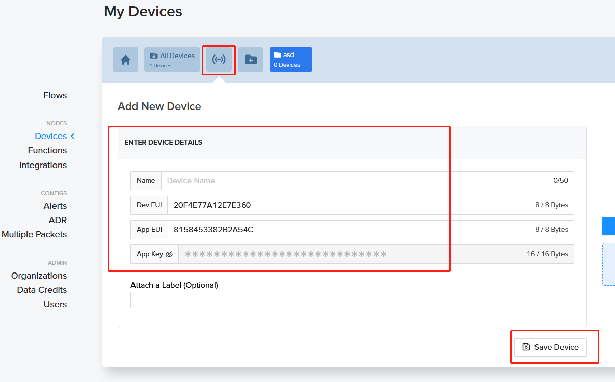The image size is (615, 382).
Task: Open the asd label folder
Action: [x=291, y=60]
